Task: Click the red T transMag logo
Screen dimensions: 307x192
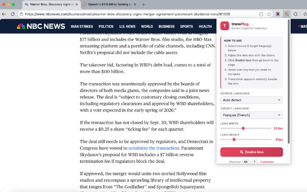Action: [x=224, y=26]
